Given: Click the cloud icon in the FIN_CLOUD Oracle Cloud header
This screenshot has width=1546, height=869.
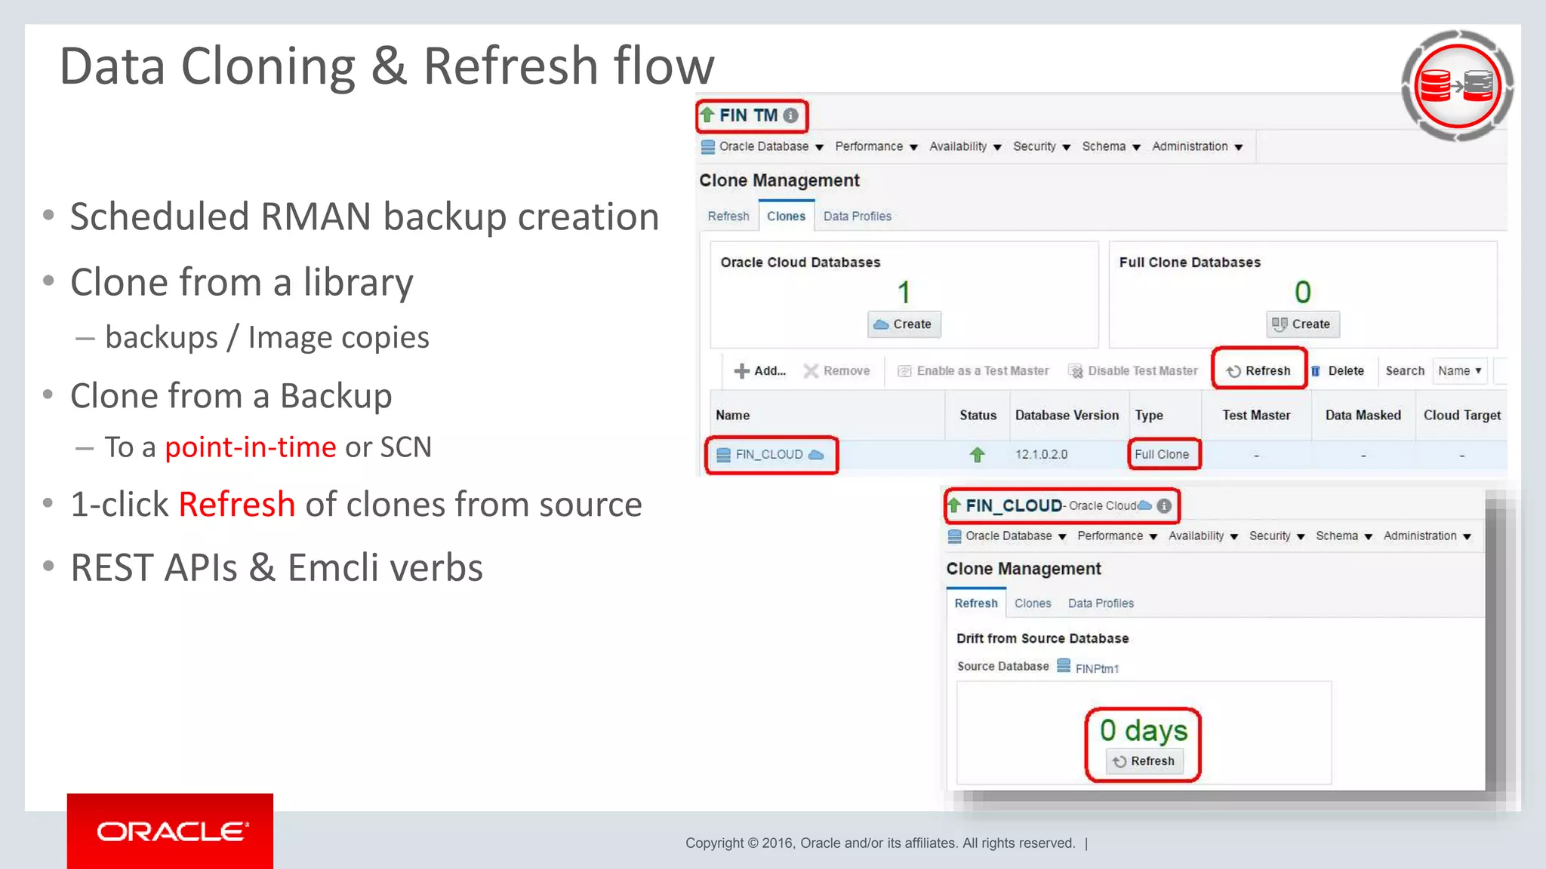Looking at the screenshot, I should 1144,505.
